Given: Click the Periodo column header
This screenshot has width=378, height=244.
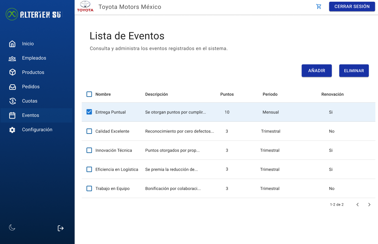Looking at the screenshot, I should [x=270, y=94].
